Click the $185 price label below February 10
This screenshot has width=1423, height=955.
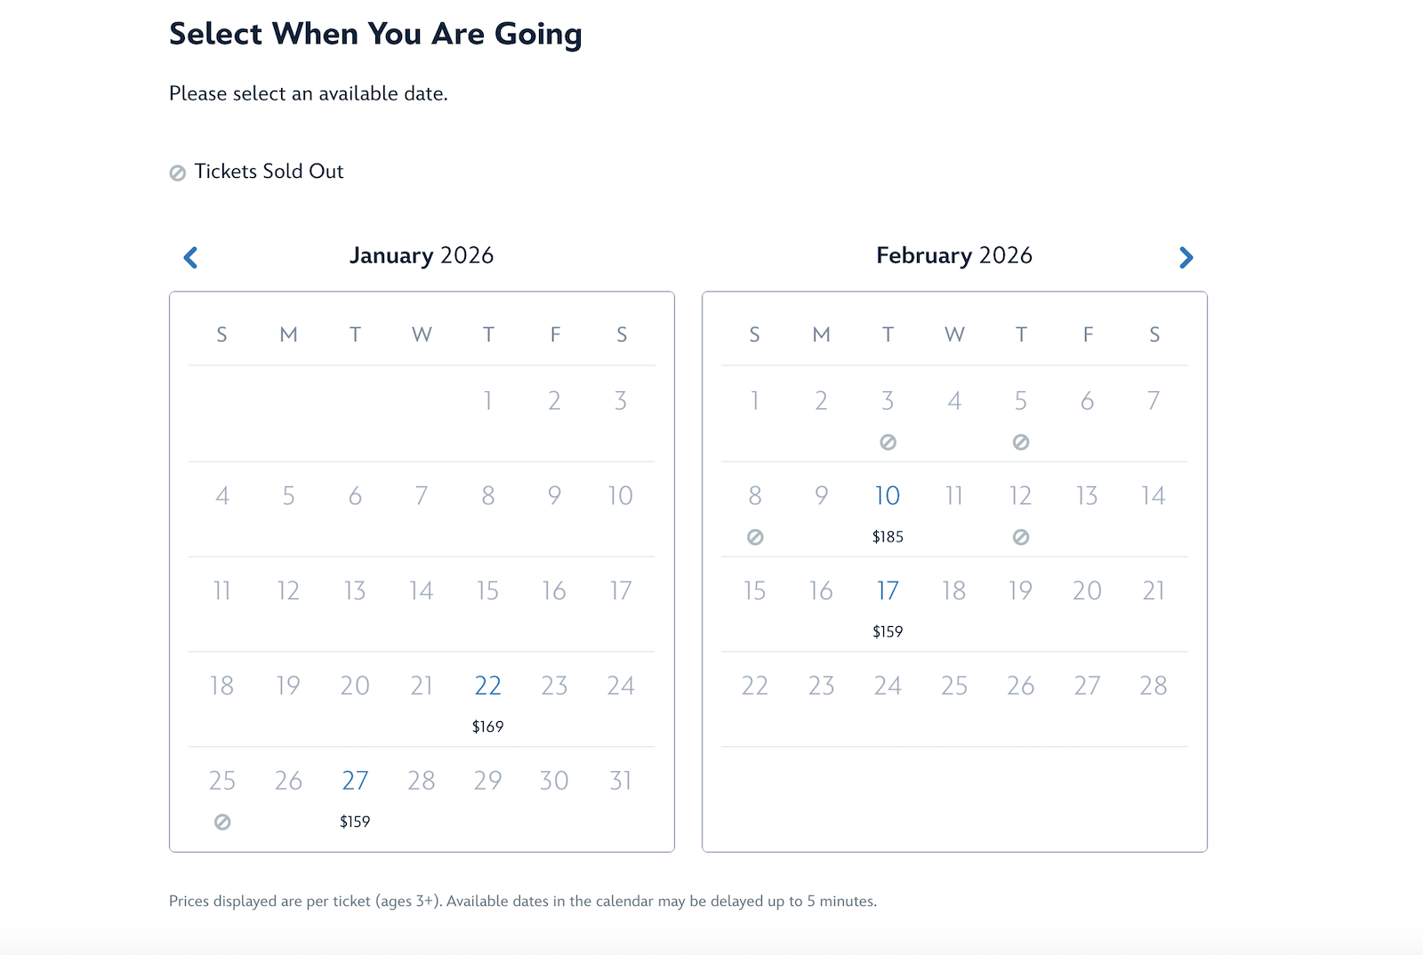click(887, 536)
